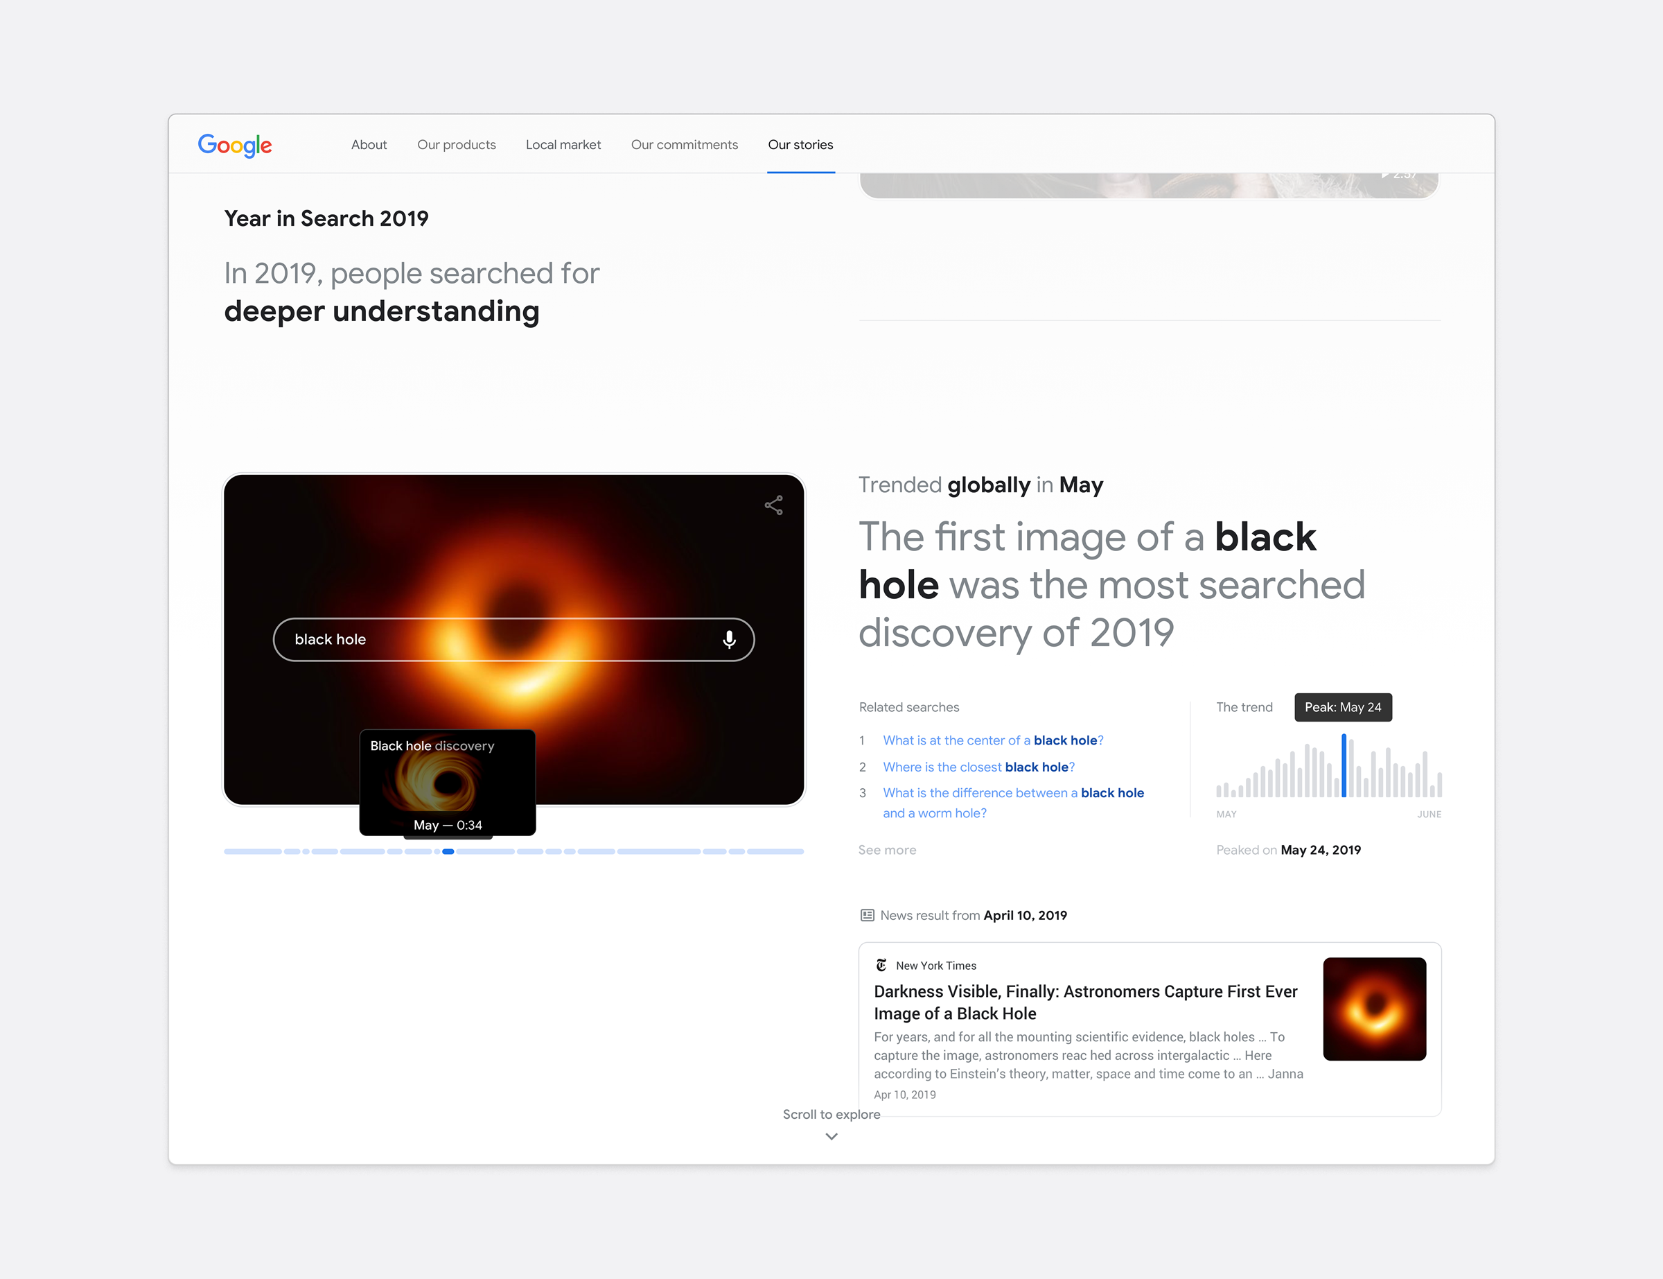The height and width of the screenshot is (1279, 1663).
Task: Click the news result newspaper icon
Action: point(867,915)
